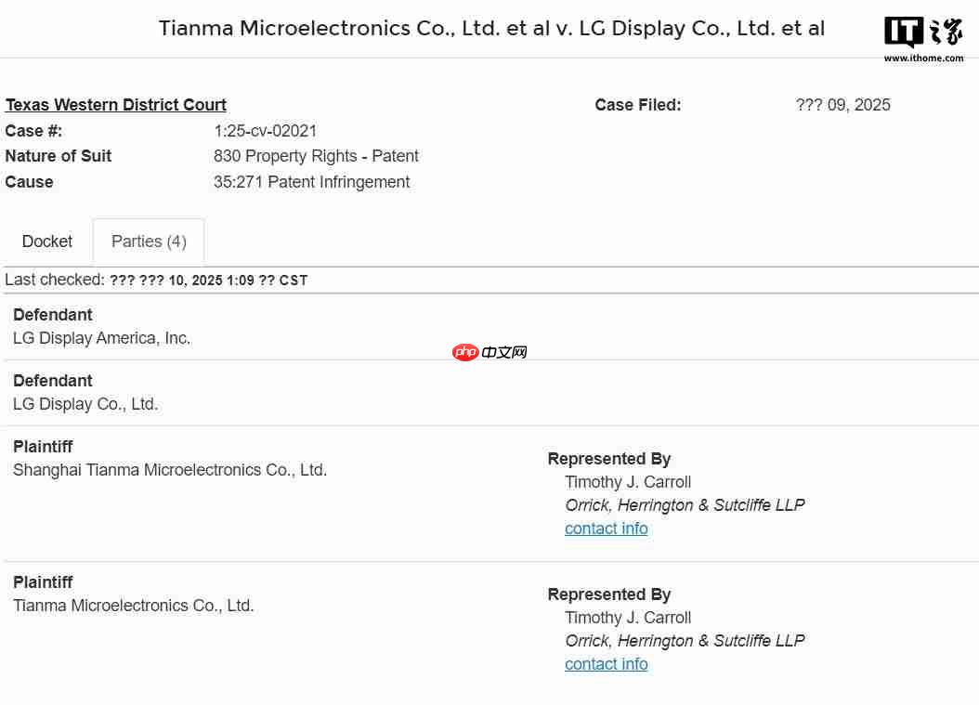Select the Docket tab
Image resolution: width=979 pixels, height=705 pixels.
coord(46,241)
